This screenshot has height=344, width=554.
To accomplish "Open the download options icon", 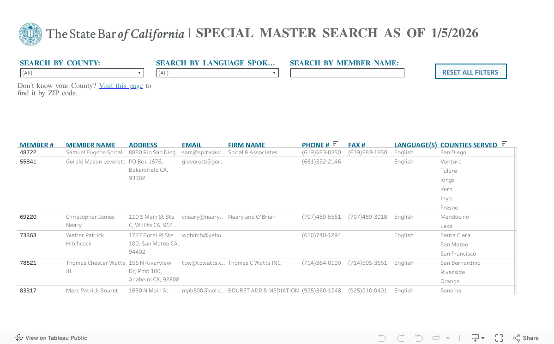I will coord(477,338).
